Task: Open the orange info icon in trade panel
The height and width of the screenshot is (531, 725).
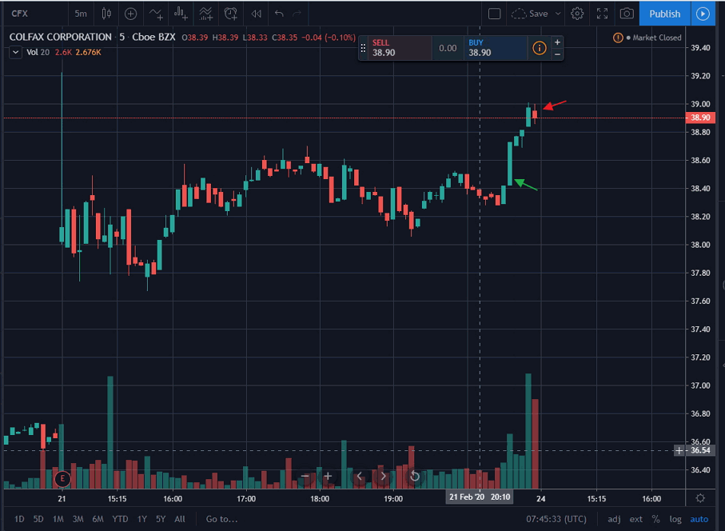Action: pyautogui.click(x=539, y=48)
